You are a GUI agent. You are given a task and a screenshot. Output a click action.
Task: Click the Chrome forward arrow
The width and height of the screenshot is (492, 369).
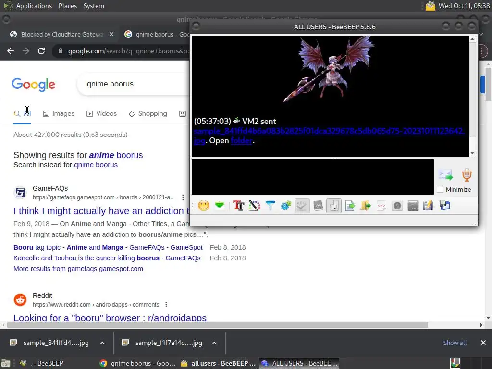(26, 51)
